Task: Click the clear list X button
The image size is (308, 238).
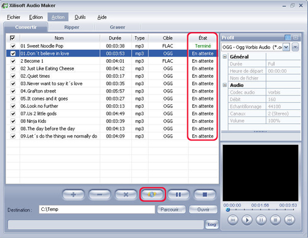Action: click(x=126, y=194)
